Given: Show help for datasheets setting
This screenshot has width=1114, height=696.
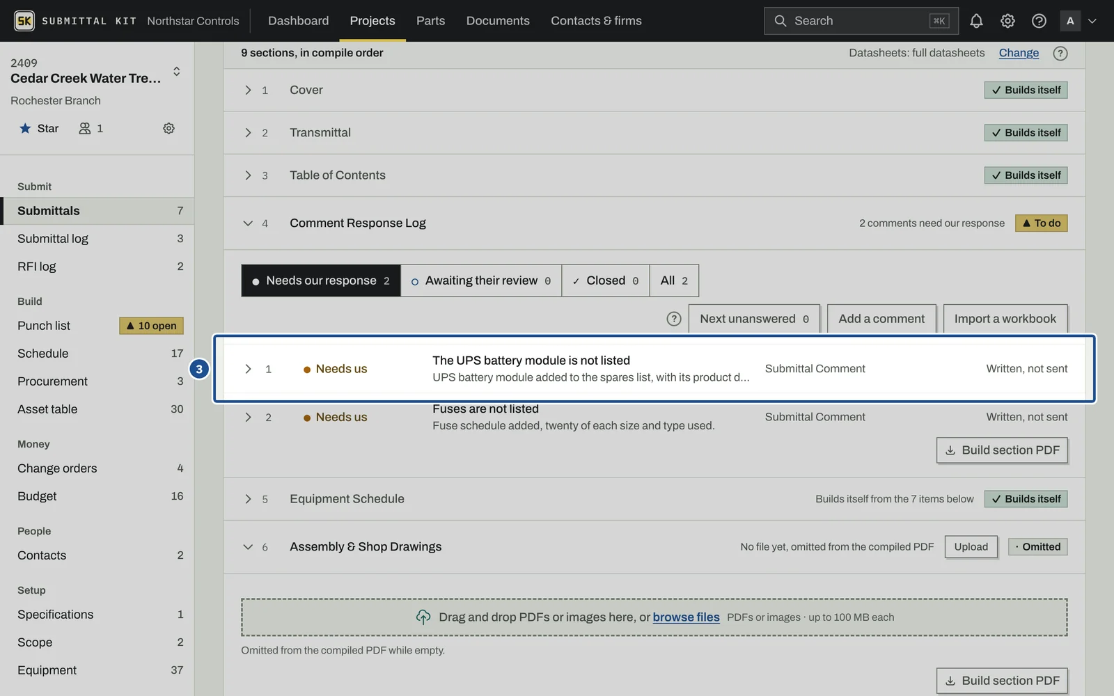Looking at the screenshot, I should 1060,54.
